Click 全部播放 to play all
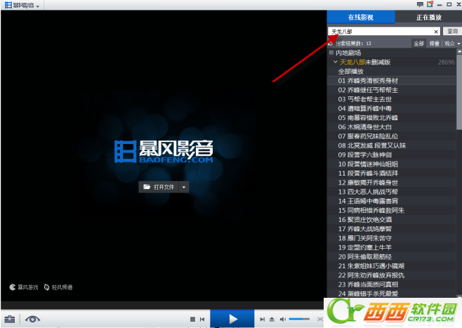The height and width of the screenshot is (328, 462). point(351,72)
